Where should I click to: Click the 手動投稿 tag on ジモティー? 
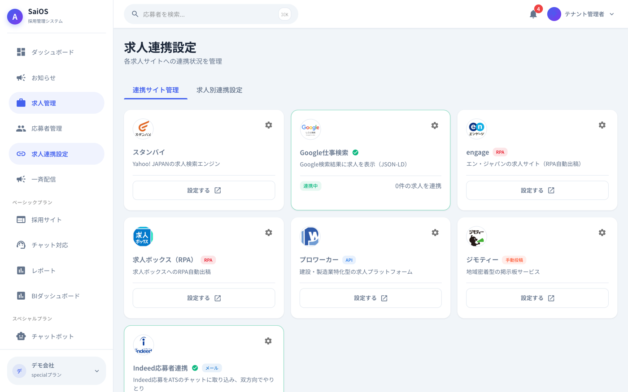514,260
